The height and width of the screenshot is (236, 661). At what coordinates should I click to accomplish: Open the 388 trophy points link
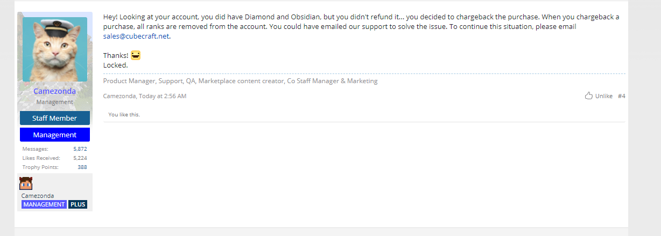82,167
